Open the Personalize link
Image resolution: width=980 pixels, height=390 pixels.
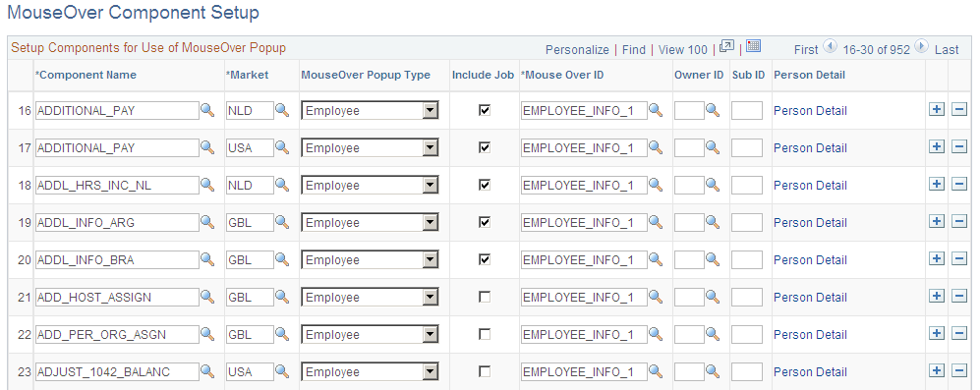tap(577, 50)
